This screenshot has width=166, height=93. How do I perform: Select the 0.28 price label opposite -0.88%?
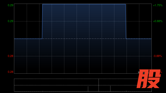pyautogui.click(x=10, y=56)
